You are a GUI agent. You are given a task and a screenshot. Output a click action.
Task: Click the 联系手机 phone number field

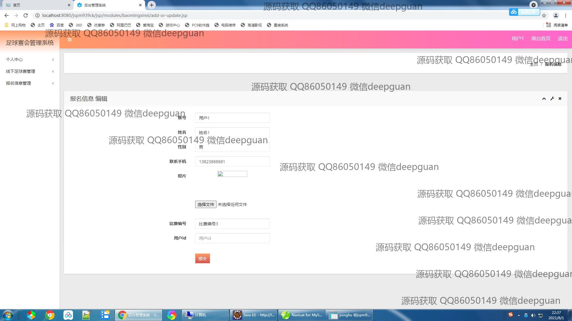click(232, 162)
